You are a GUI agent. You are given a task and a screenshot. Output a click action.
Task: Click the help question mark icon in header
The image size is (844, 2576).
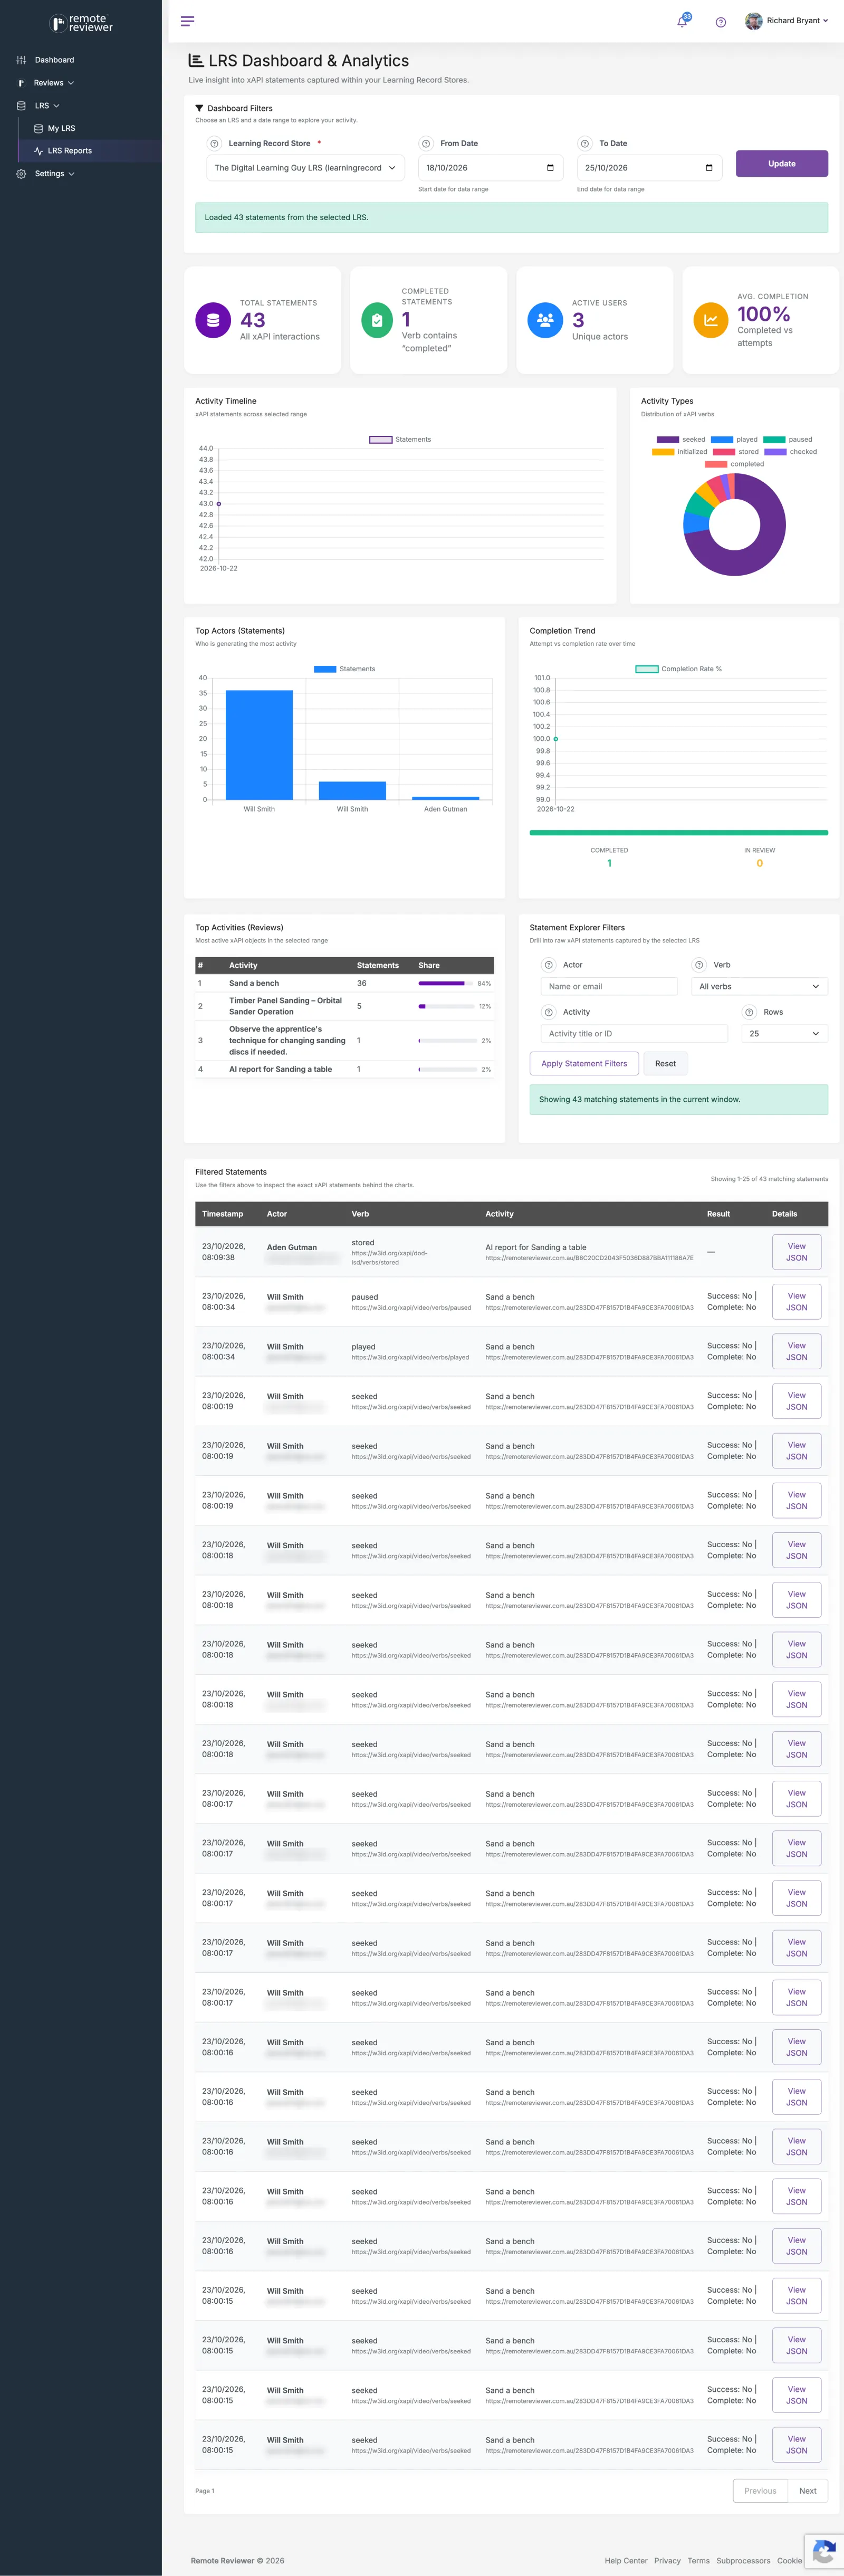(x=720, y=22)
